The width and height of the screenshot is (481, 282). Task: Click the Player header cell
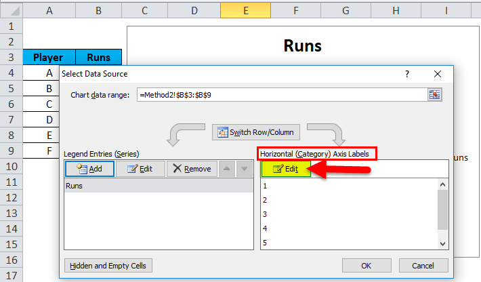49,57
